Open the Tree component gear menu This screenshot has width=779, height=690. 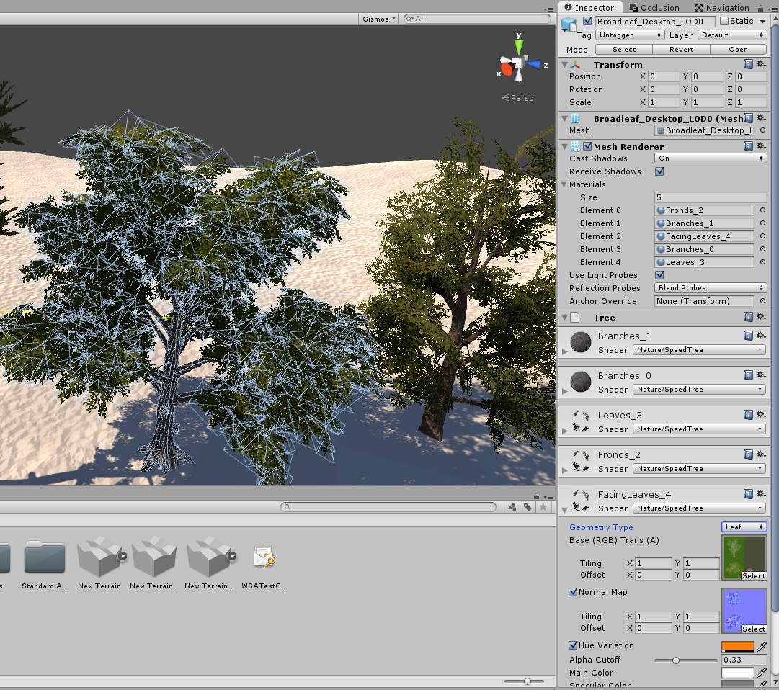[762, 317]
